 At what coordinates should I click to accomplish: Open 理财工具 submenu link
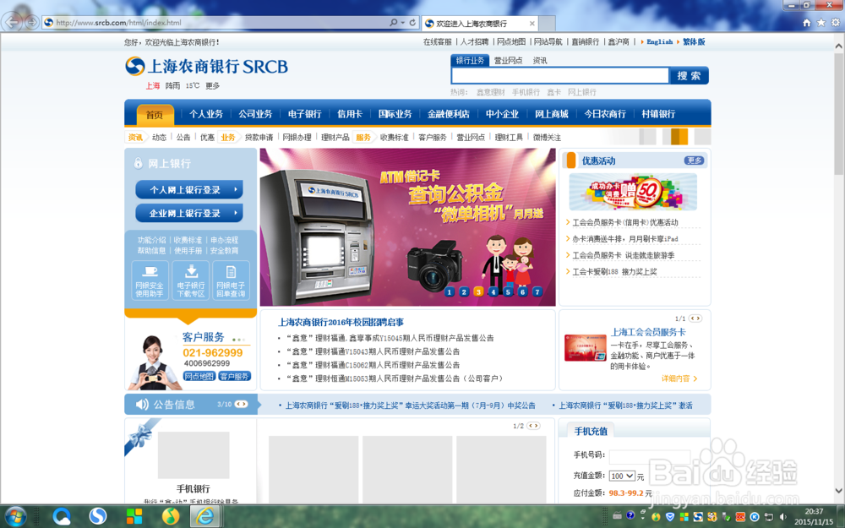click(x=509, y=138)
